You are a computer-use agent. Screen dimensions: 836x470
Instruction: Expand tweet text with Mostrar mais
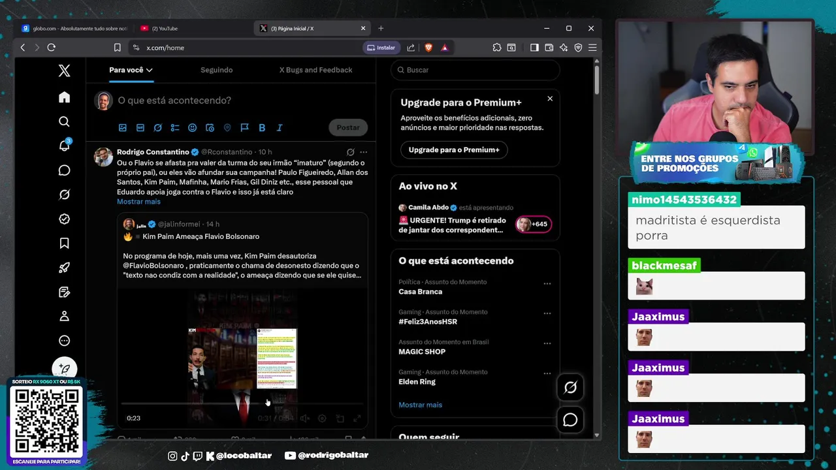click(138, 202)
